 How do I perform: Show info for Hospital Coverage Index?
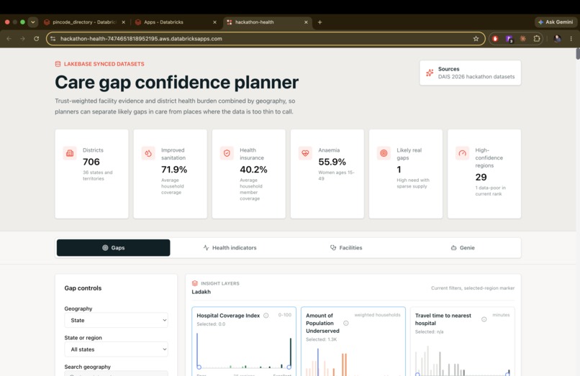pos(266,316)
